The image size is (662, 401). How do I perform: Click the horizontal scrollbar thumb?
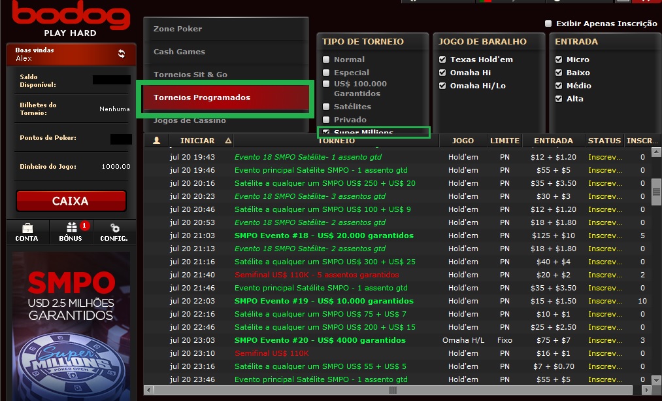(393, 390)
